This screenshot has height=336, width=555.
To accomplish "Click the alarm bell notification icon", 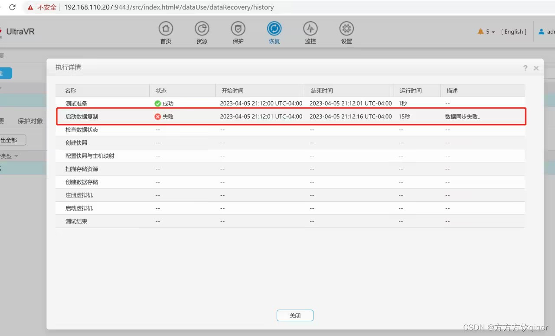I will (x=480, y=32).
